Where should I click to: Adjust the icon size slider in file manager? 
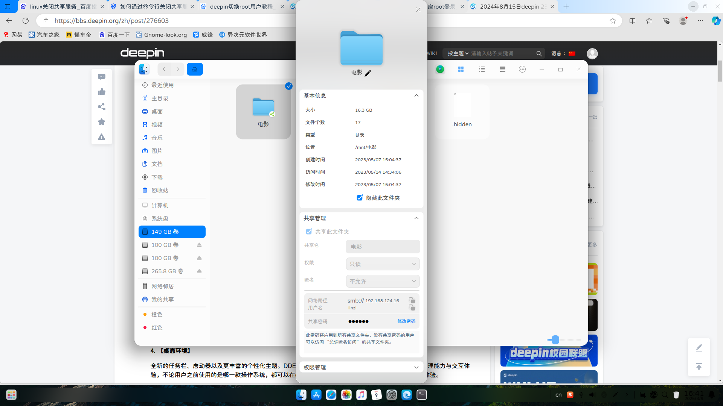(555, 340)
